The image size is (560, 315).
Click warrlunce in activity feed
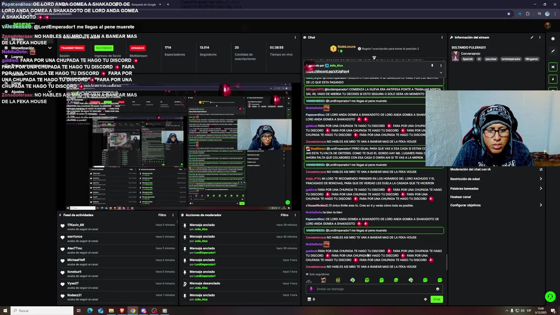pyautogui.click(x=75, y=237)
